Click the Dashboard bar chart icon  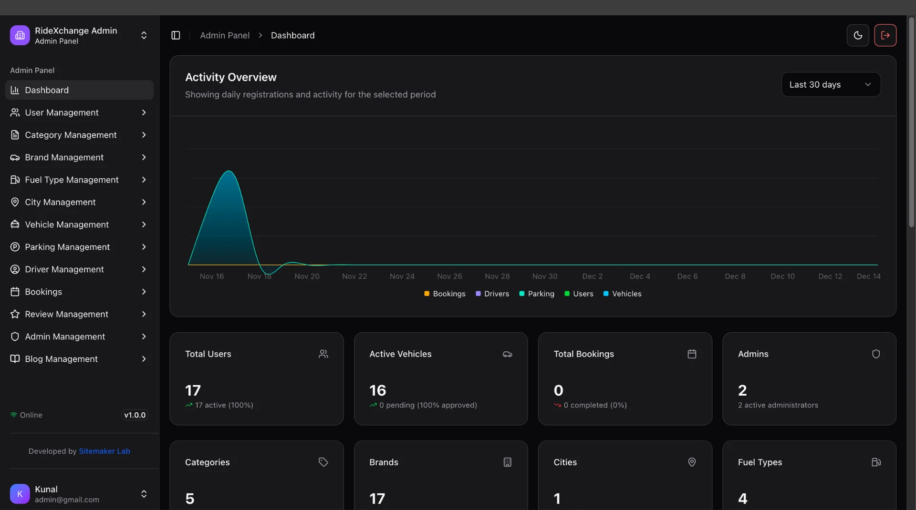tap(15, 90)
